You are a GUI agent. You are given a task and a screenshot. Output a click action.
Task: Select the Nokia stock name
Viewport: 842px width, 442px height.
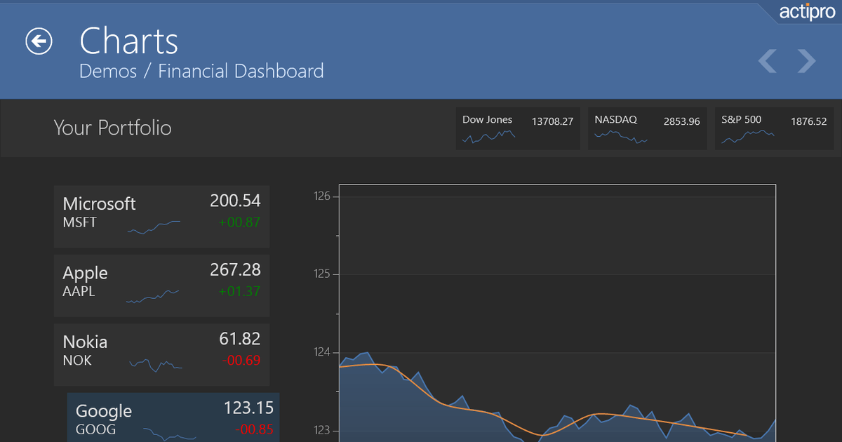(85, 342)
